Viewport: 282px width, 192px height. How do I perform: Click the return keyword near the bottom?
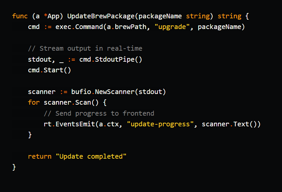39,156
